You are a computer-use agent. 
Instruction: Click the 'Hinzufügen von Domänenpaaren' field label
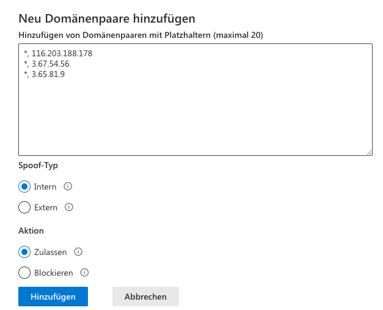(140, 35)
